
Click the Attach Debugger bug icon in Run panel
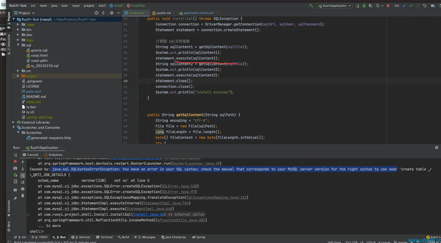click(15, 175)
